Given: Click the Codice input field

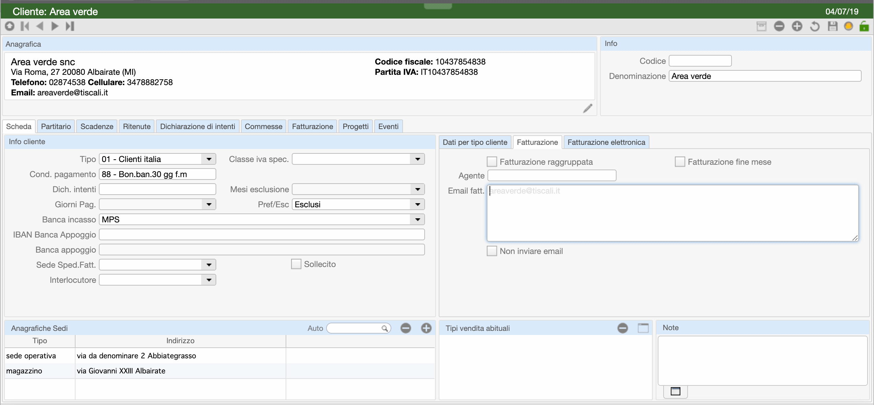Looking at the screenshot, I should pyautogui.click(x=700, y=61).
